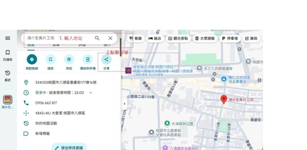Click the phone handset icon
Screen dimensions: 307x150
coord(26,103)
